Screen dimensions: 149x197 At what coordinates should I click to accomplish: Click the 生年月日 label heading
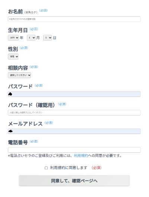coord(18,30)
